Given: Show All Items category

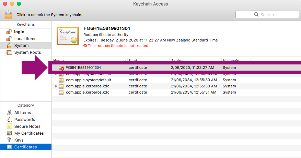Looking at the screenshot, I should 26,112.
